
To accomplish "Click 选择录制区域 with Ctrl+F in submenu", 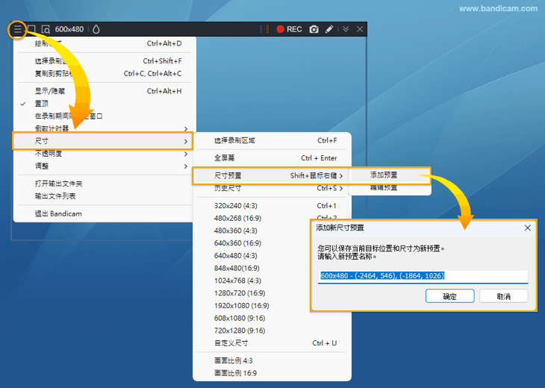I will (x=272, y=140).
